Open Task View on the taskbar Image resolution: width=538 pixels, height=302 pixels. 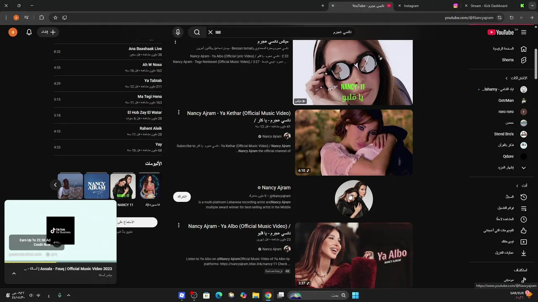click(281, 295)
